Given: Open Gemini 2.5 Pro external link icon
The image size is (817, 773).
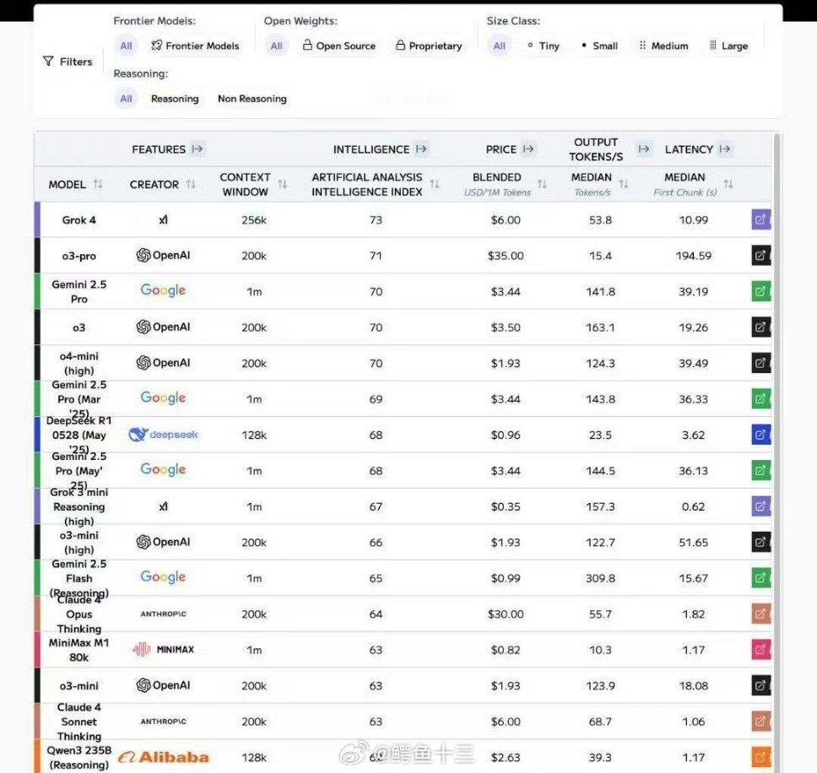Looking at the screenshot, I should pos(760,292).
